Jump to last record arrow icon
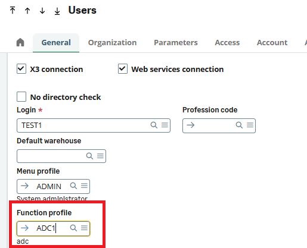The width and height of the screenshot is (307, 248). coord(57,11)
